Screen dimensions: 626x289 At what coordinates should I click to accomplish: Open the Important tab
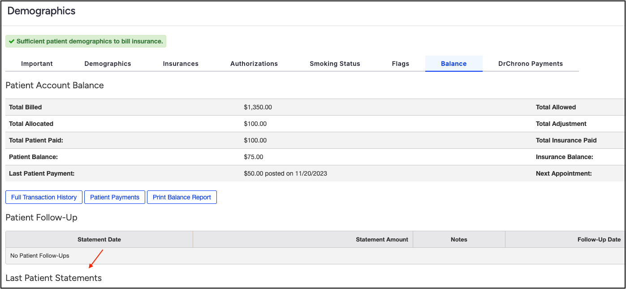point(37,64)
